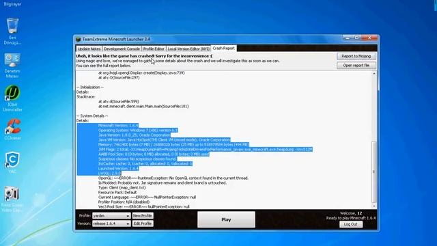The image size is (437, 246).
Task: Click the '-- Initialization --' heading
Action: click(90, 87)
